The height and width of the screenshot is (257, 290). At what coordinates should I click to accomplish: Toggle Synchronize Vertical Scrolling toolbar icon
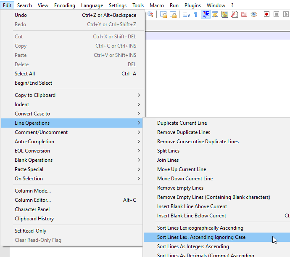coord(163,14)
